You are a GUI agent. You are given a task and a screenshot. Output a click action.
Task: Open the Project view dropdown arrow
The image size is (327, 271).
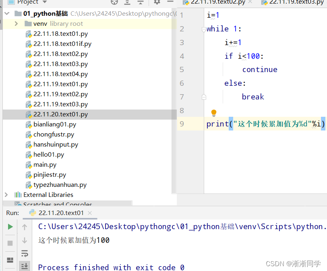click(x=45, y=2)
